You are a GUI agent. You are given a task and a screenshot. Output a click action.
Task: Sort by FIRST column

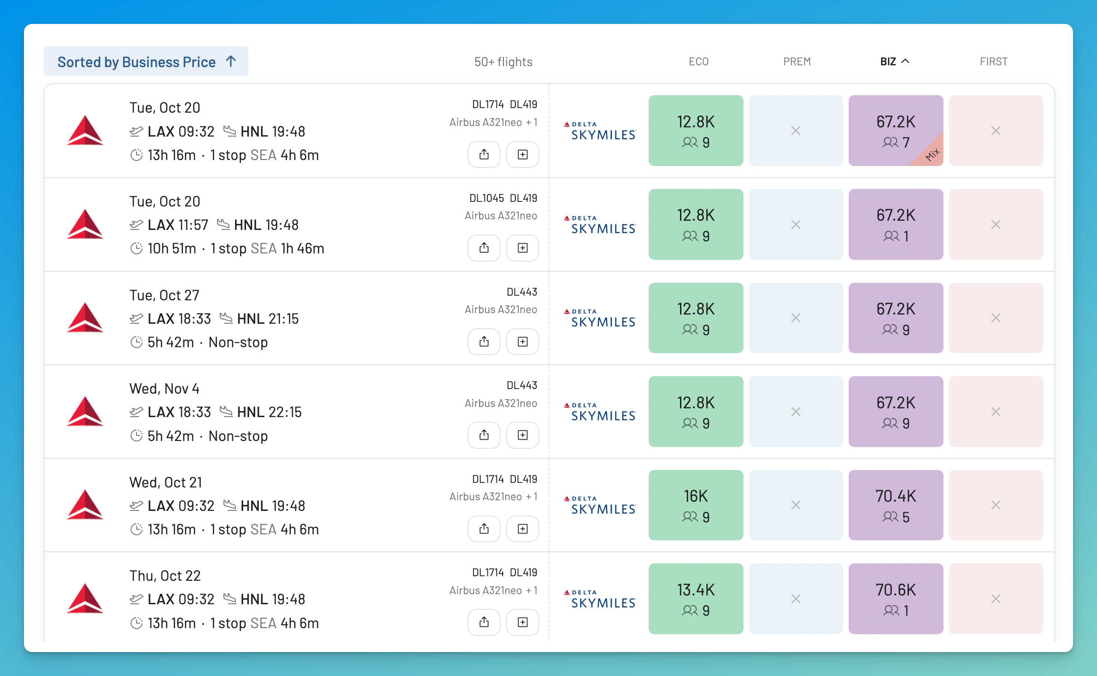click(x=994, y=62)
